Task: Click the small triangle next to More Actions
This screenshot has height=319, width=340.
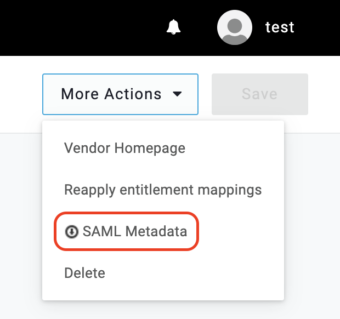Action: 177,94
